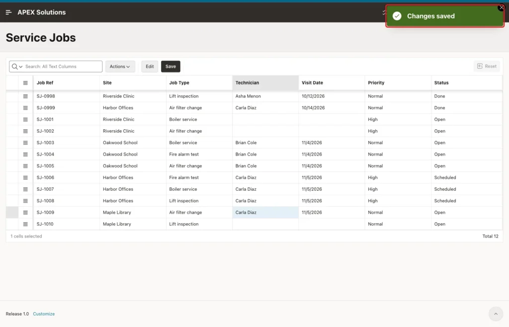Open row actions menu for SJ-1006
Image resolution: width=509 pixels, height=327 pixels.
point(25,178)
